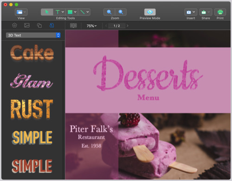
Task: Expand the line tool dropdown arrow
Action: tap(88, 12)
